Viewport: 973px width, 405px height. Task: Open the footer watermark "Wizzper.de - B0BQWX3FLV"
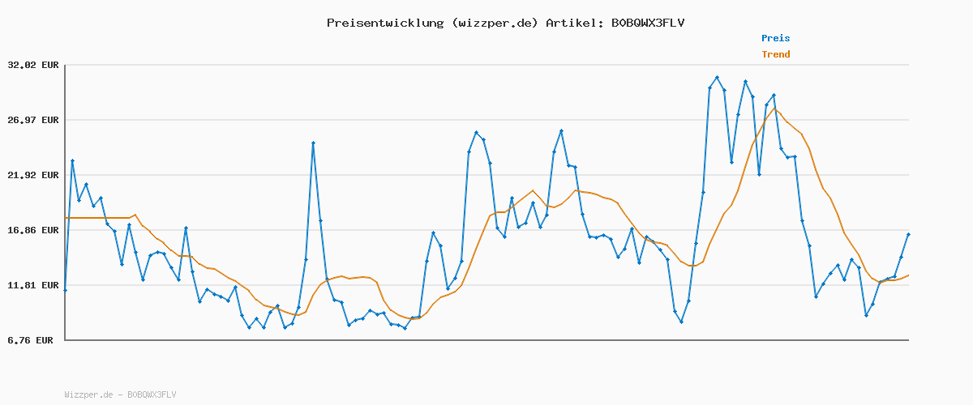pos(120,394)
